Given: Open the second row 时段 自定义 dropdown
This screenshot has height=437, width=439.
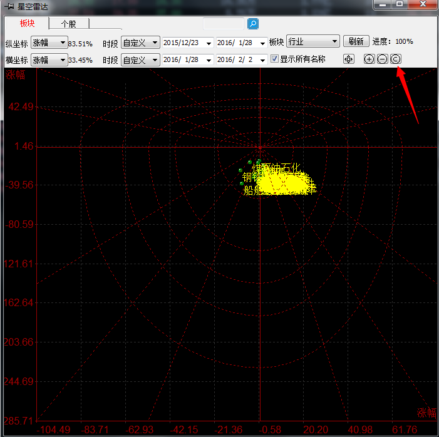Looking at the screenshot, I should tap(140, 60).
